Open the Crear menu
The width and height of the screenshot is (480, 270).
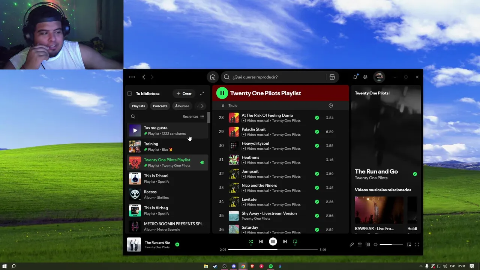click(x=184, y=93)
